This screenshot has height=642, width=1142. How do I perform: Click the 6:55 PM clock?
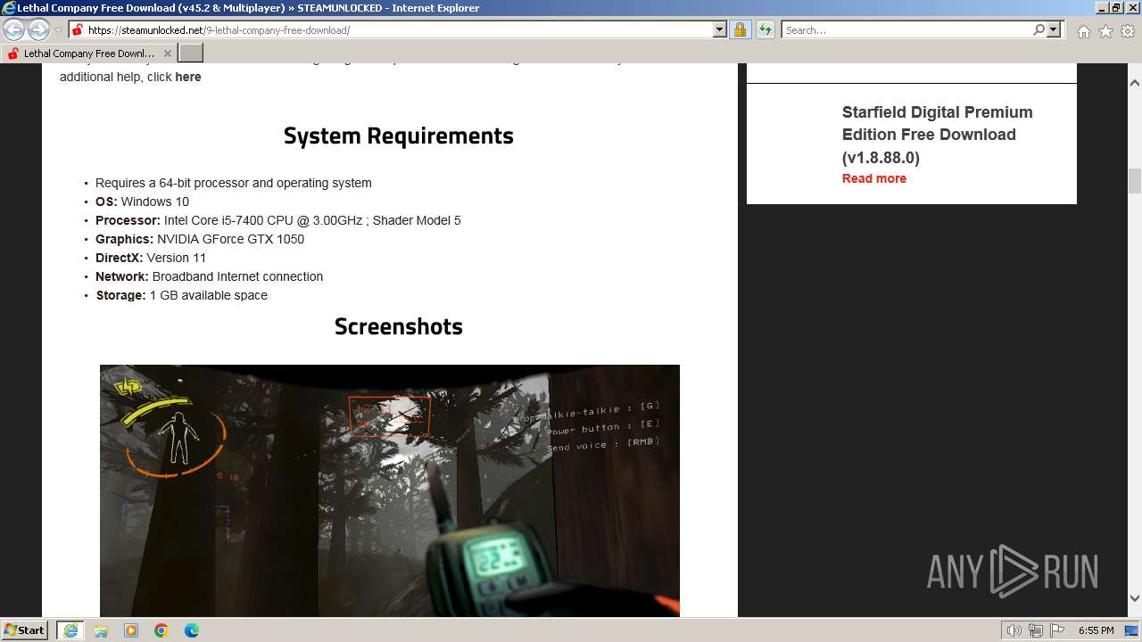tap(1096, 630)
